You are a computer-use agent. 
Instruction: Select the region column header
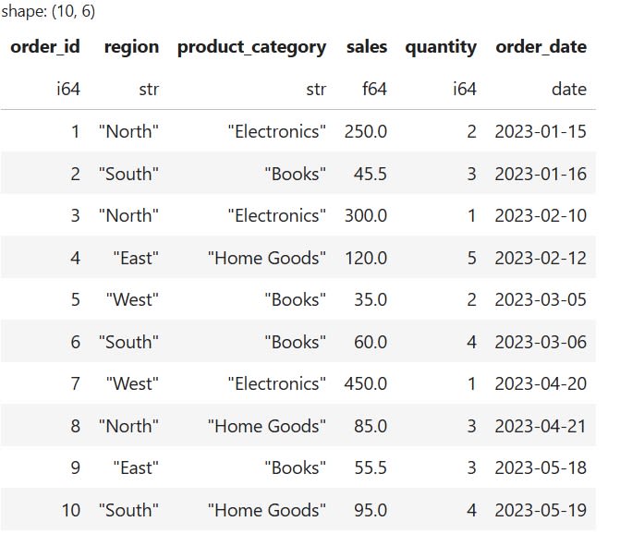[x=132, y=48]
